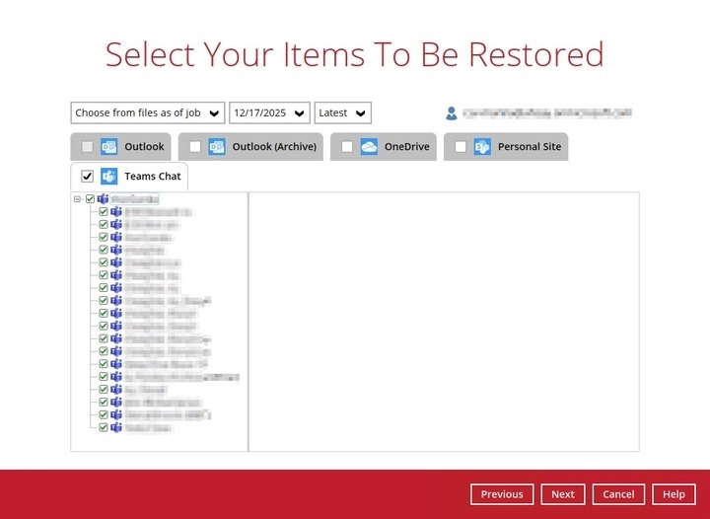Click the user account icon near top right
Screen dimensions: 710x519
coord(452,113)
